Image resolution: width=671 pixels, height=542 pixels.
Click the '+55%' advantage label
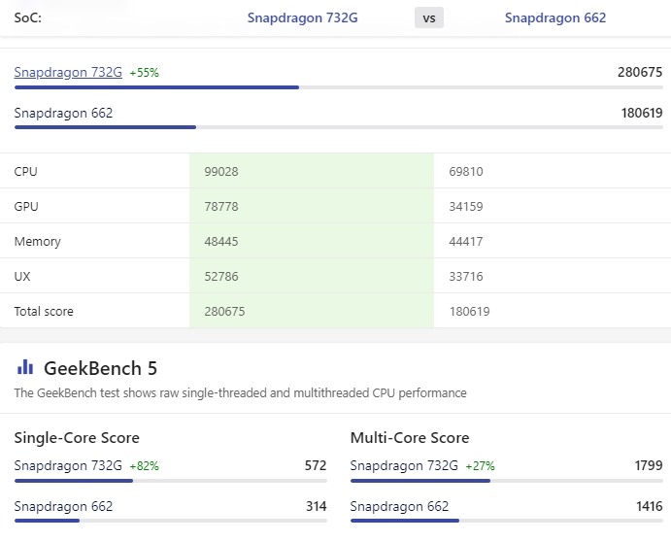pyautogui.click(x=145, y=73)
